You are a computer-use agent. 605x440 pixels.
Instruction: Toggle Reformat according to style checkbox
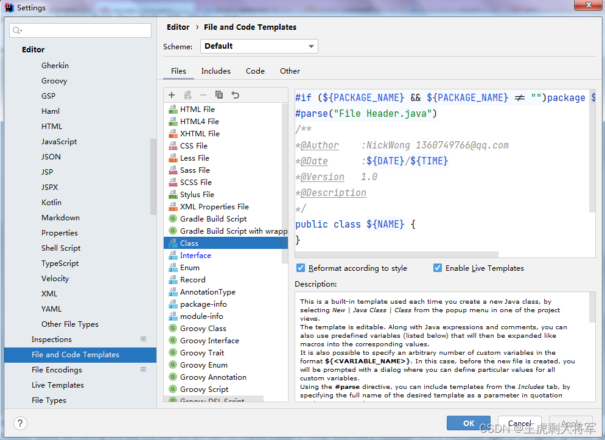pyautogui.click(x=301, y=268)
